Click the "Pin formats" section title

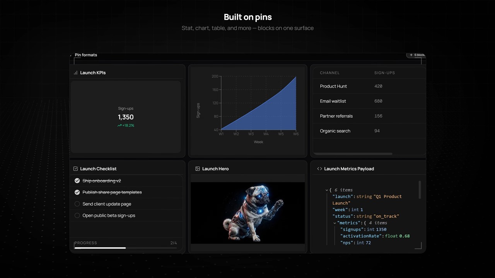point(86,55)
